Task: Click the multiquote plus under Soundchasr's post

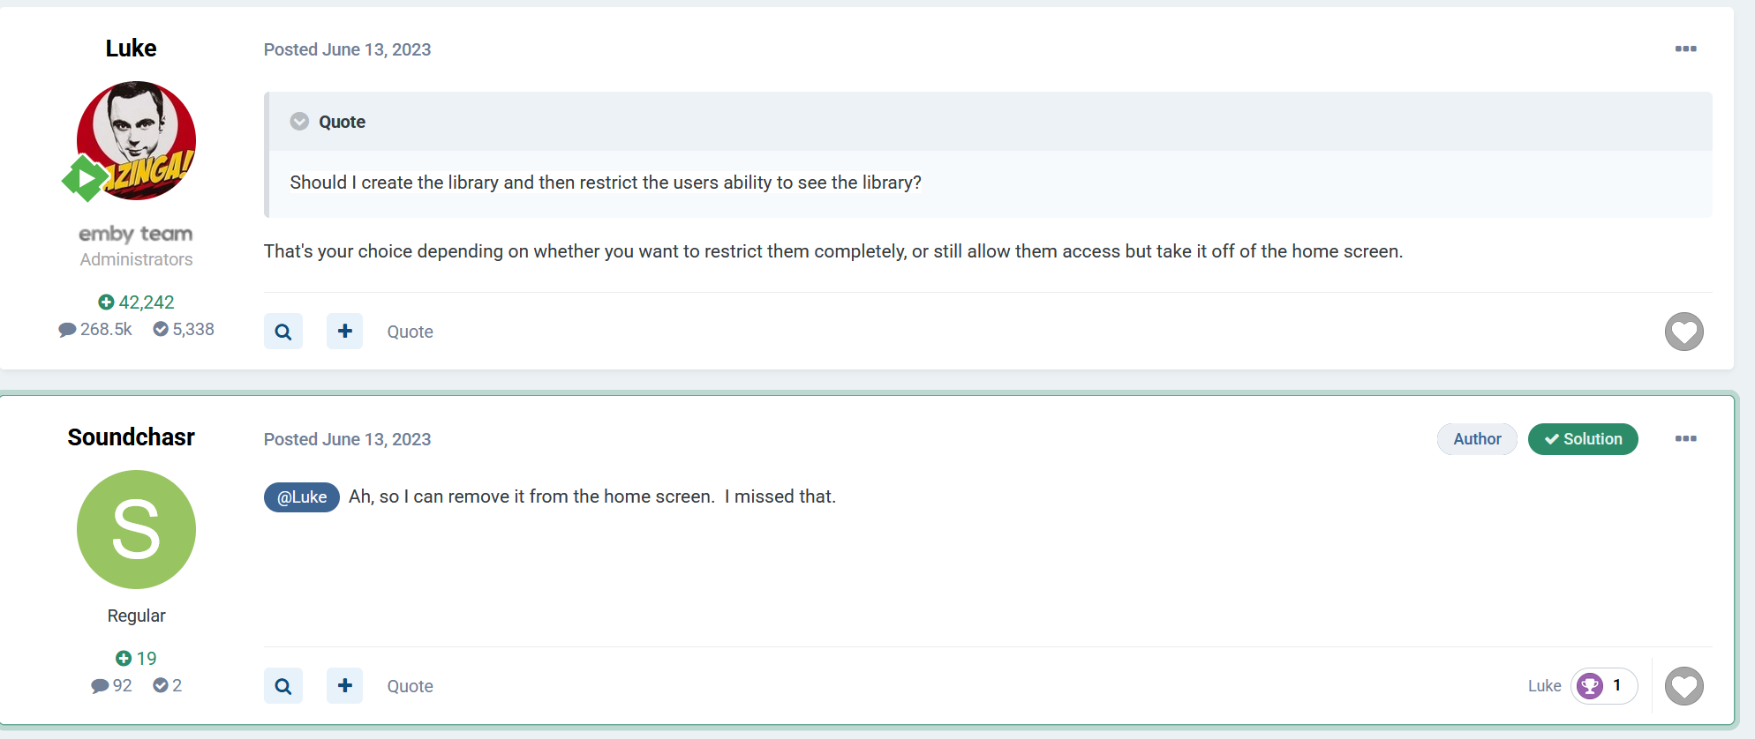Action: (345, 686)
